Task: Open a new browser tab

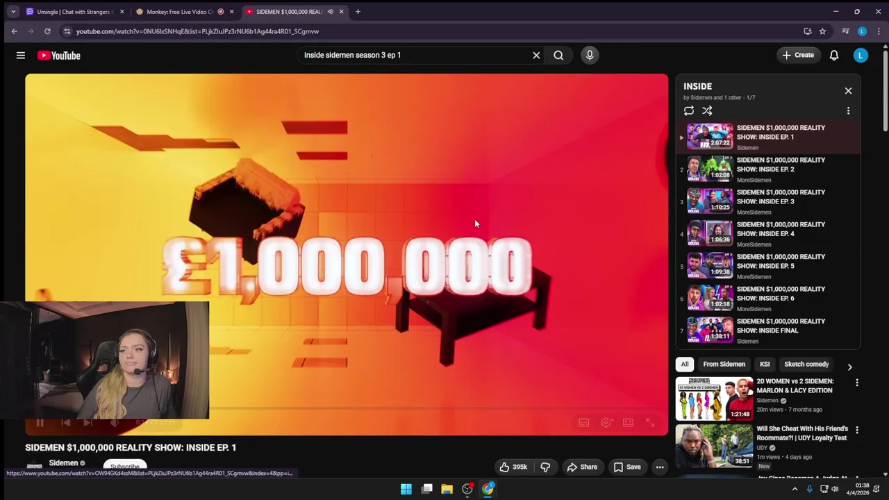Action: click(x=358, y=12)
